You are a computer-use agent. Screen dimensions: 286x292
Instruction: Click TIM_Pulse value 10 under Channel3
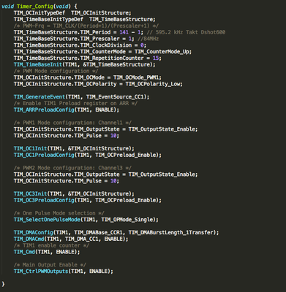tap(113, 181)
